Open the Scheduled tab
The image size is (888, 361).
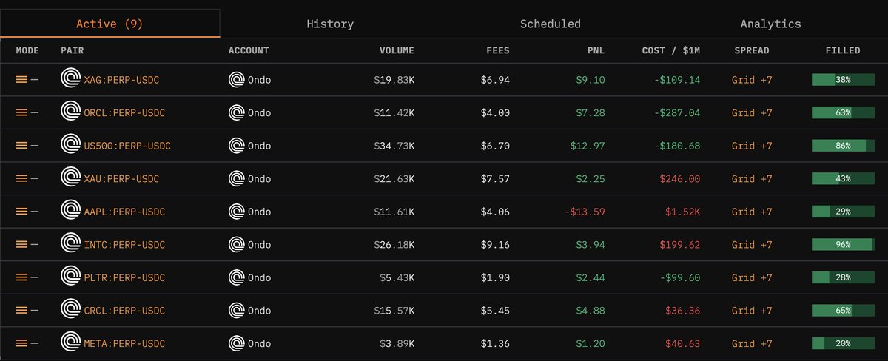point(550,24)
